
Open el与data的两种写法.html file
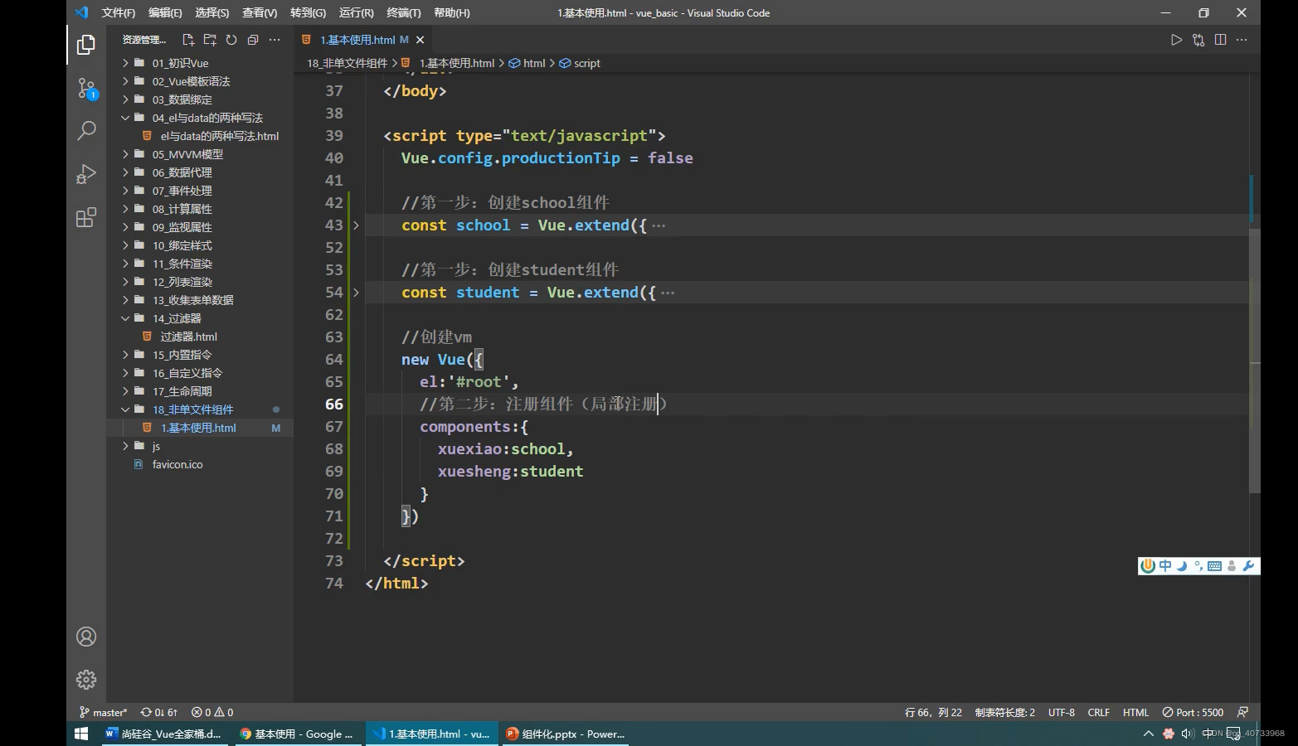tap(219, 136)
